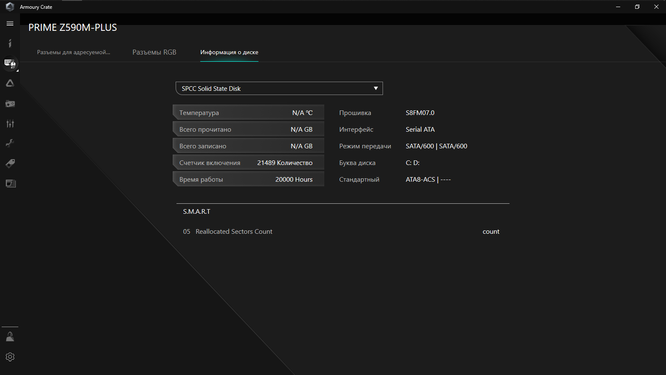Open Scenario Profiles sliders icon
666x375 pixels.
pyautogui.click(x=10, y=123)
